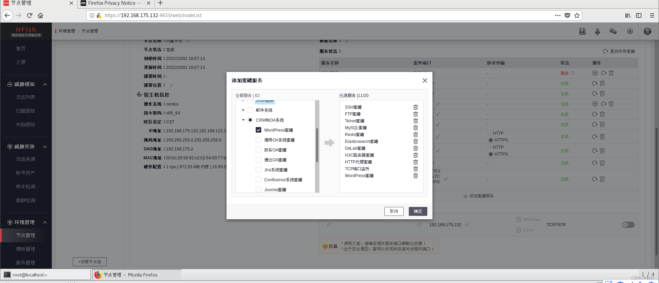This screenshot has height=283, width=659.
Task: Check the 通达OA蜜罐 checkbox
Action: tap(258, 160)
